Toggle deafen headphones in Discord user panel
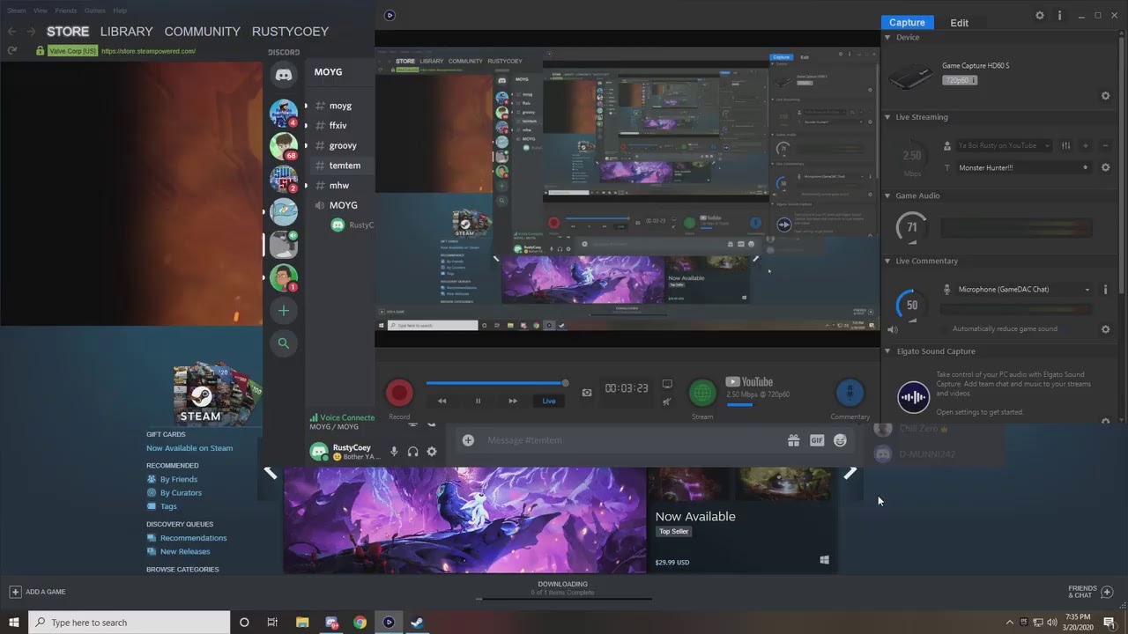This screenshot has width=1128, height=634. [412, 452]
